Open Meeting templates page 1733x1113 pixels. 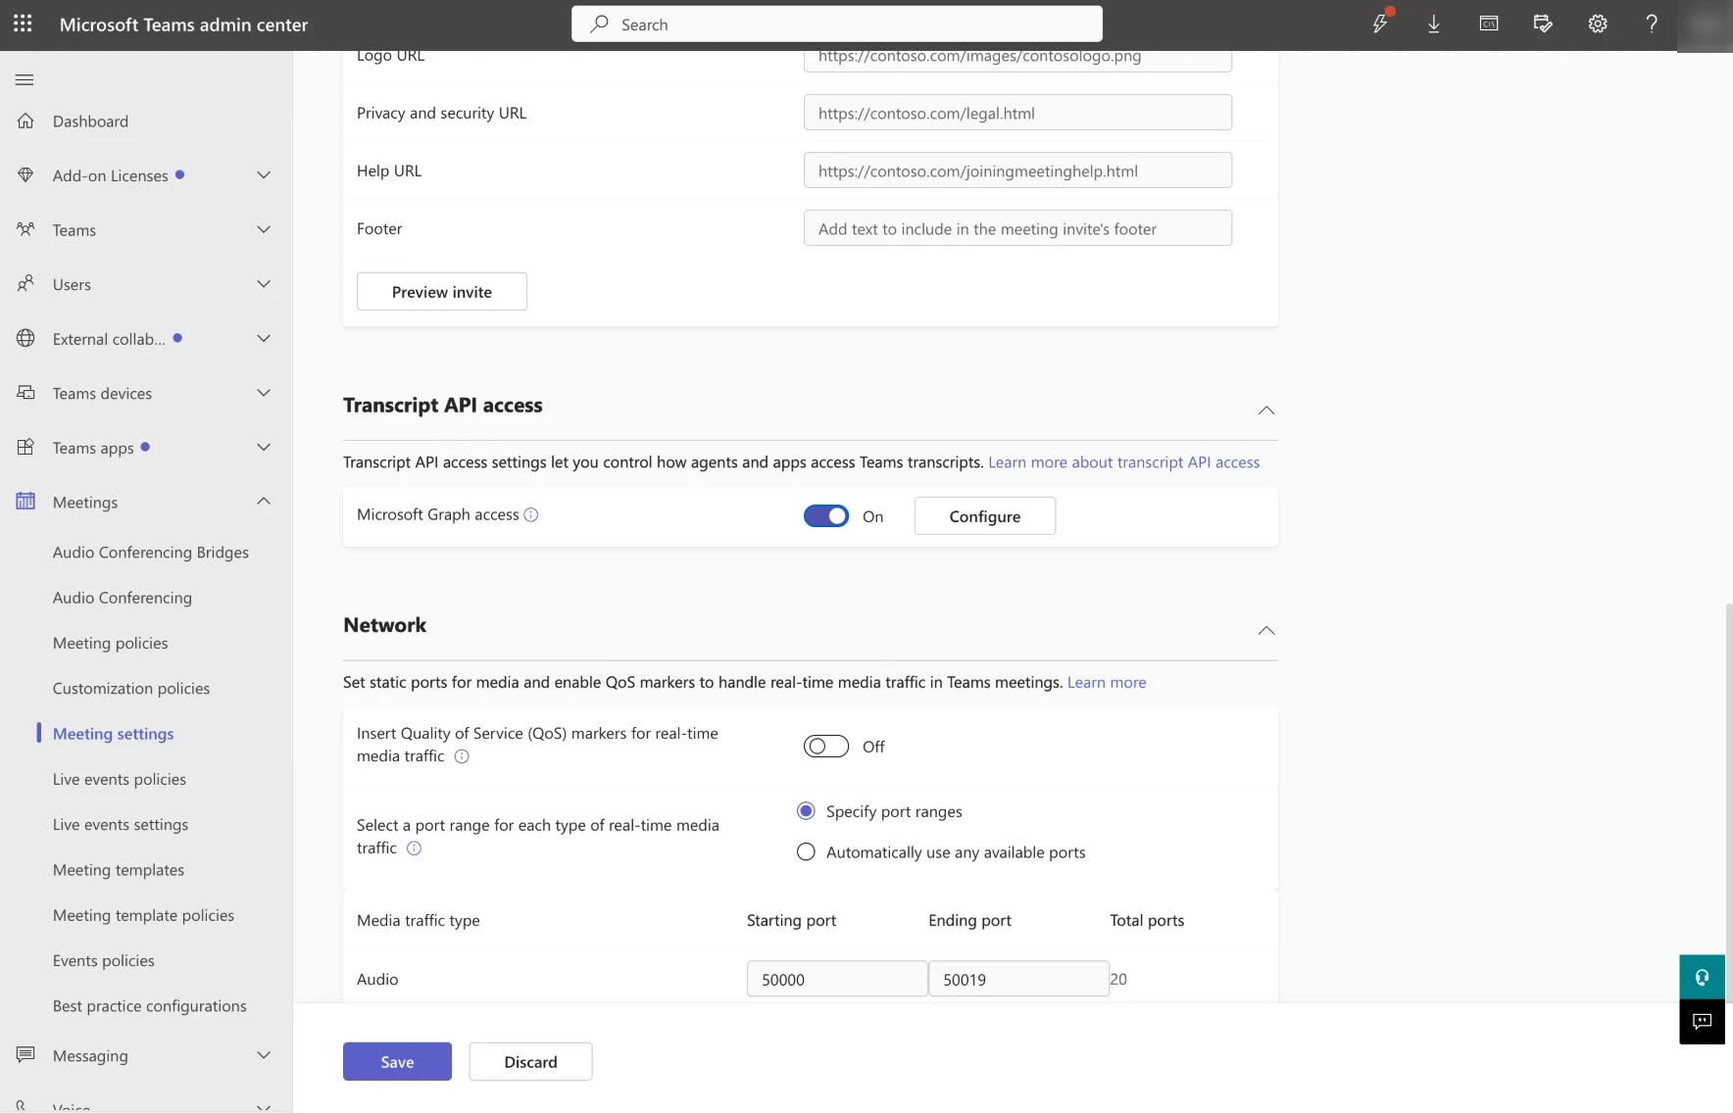119,870
